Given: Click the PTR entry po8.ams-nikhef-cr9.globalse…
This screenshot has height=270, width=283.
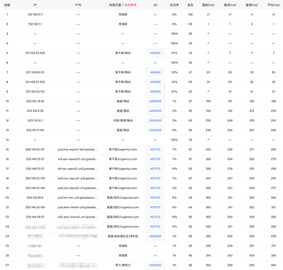Looking at the screenshot, I should click(x=78, y=207).
